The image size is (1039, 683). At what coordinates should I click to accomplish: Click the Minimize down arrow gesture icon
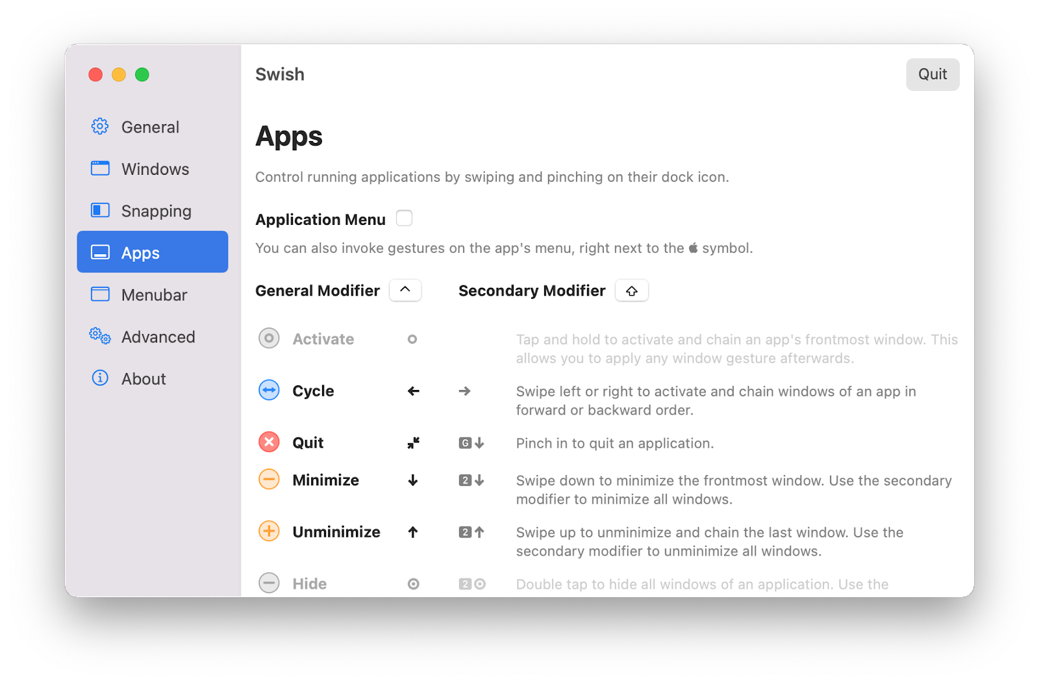tap(413, 480)
